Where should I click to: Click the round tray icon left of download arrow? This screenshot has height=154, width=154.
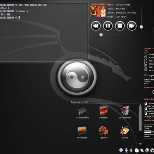(x=121, y=150)
